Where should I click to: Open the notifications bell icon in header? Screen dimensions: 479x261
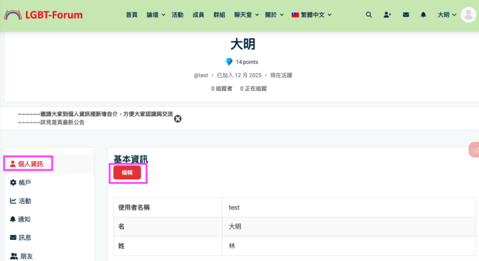pos(424,15)
